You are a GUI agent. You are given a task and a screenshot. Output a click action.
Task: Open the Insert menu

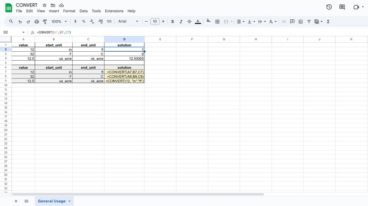pos(54,11)
